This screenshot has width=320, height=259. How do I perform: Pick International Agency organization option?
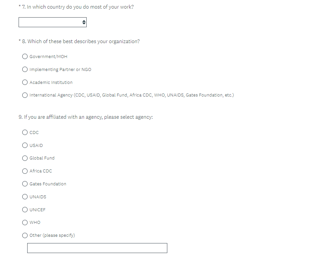click(25, 95)
